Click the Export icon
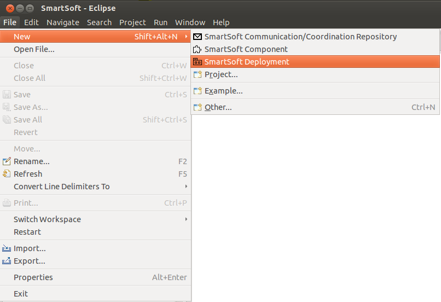 pos(7,261)
